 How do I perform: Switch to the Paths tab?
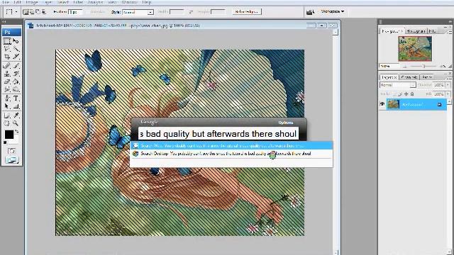427,77
